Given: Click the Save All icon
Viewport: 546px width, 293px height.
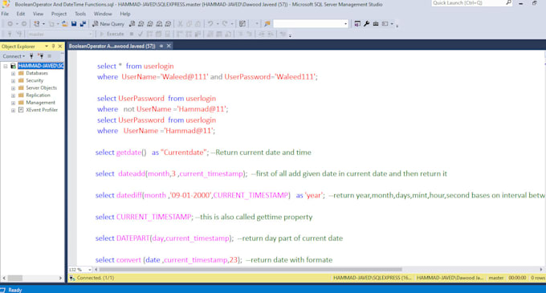Looking at the screenshot, I should tap(83, 23).
